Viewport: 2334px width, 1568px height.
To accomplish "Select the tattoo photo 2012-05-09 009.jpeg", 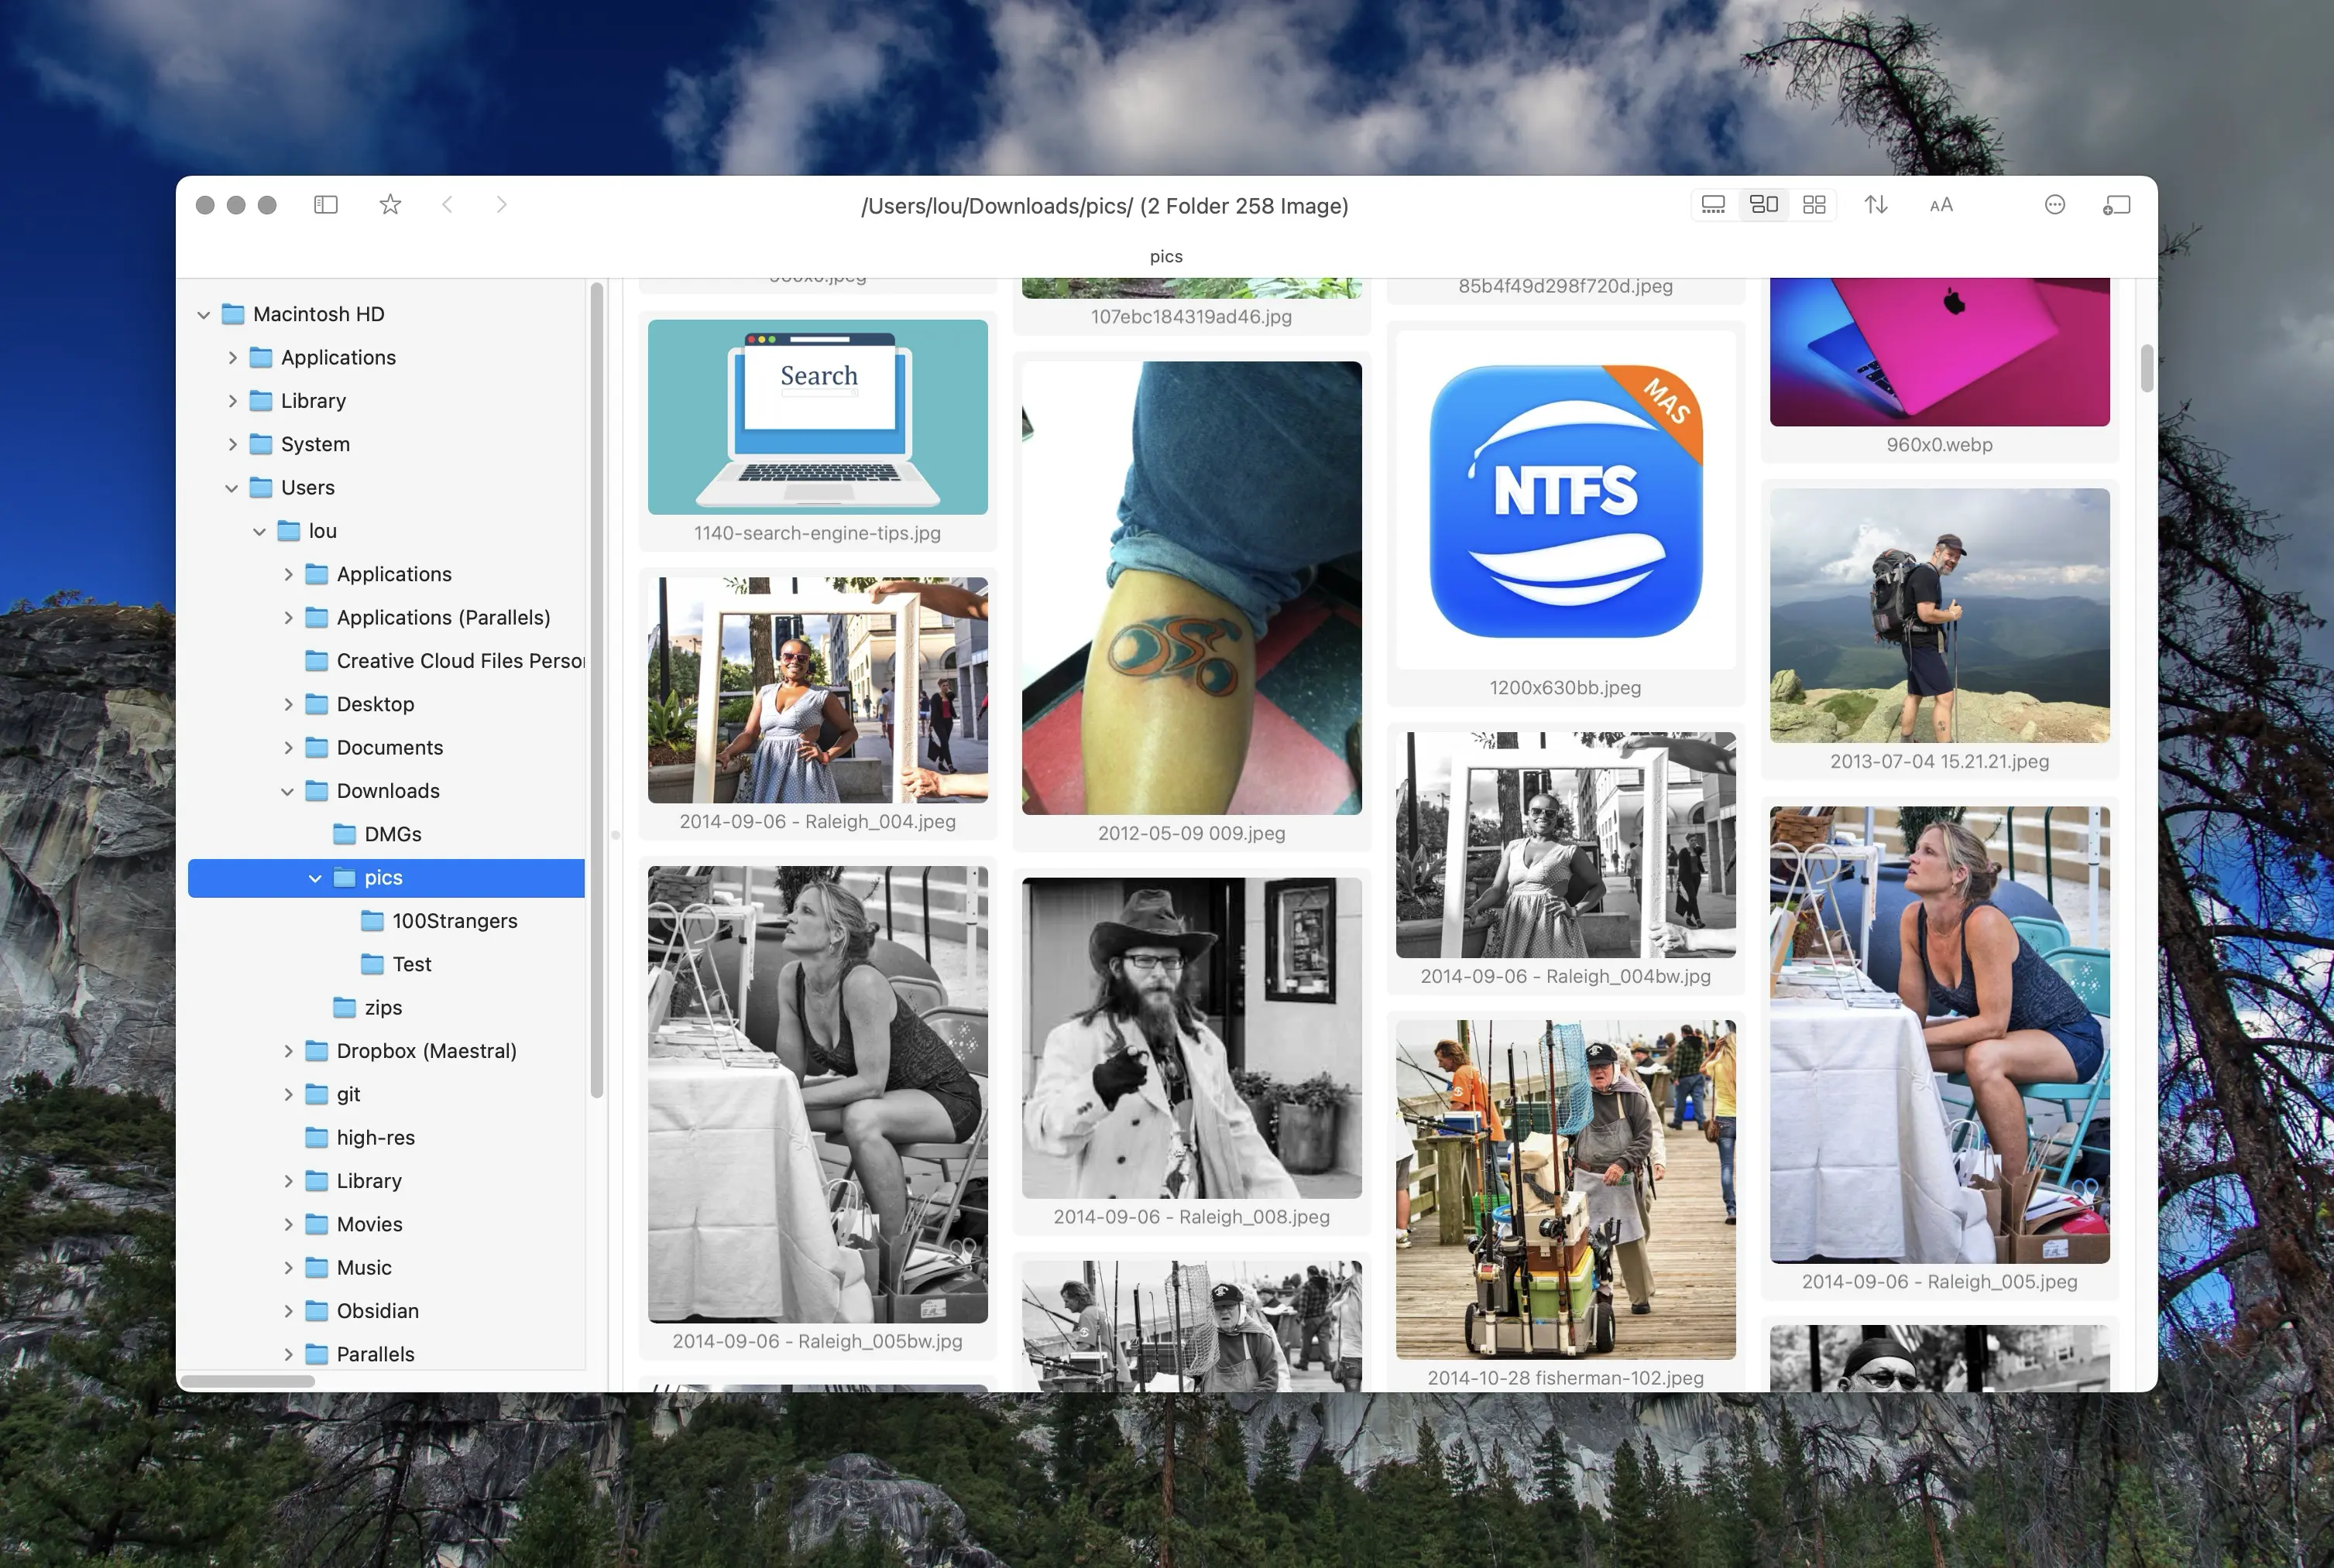I will pyautogui.click(x=1192, y=588).
